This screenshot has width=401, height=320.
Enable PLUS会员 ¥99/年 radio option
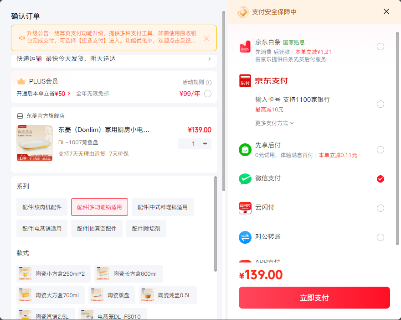click(208, 94)
